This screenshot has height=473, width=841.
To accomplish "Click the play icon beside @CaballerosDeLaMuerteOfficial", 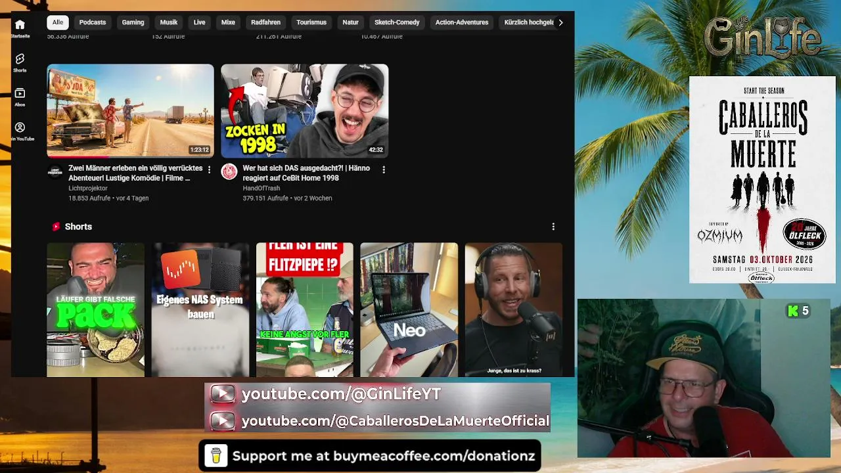I will [223, 421].
